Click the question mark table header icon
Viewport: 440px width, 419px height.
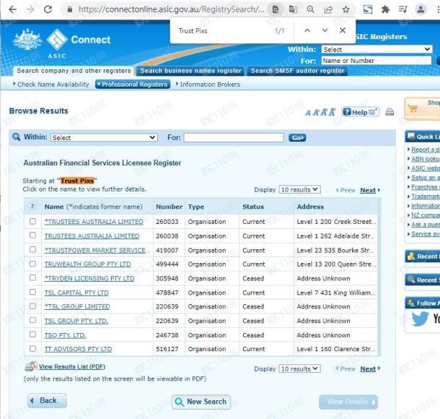32,207
